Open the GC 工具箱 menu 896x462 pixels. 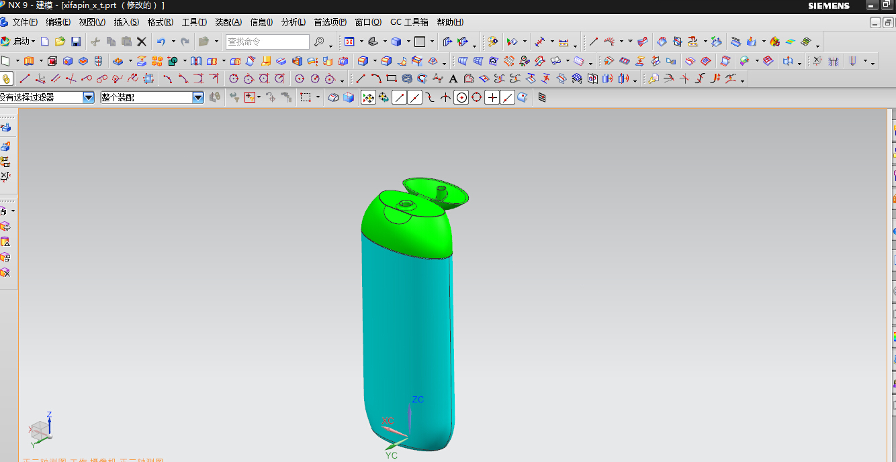pos(409,22)
